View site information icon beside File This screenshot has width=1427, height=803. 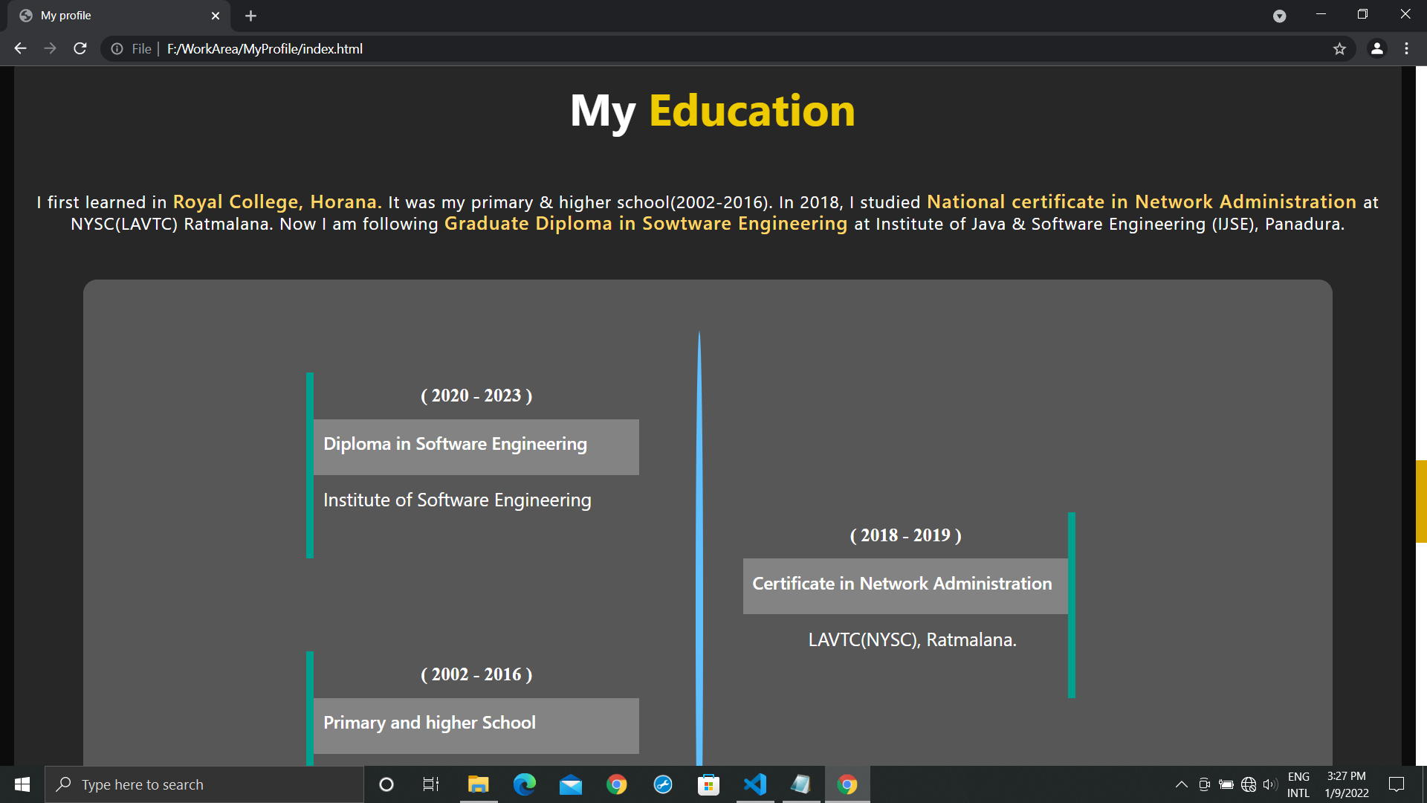(117, 48)
